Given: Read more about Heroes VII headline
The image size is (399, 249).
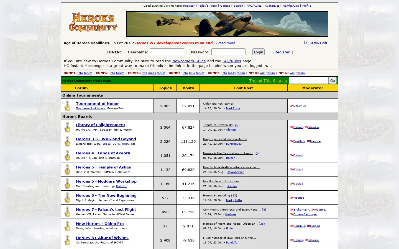Looking at the screenshot, I should (x=227, y=43).
